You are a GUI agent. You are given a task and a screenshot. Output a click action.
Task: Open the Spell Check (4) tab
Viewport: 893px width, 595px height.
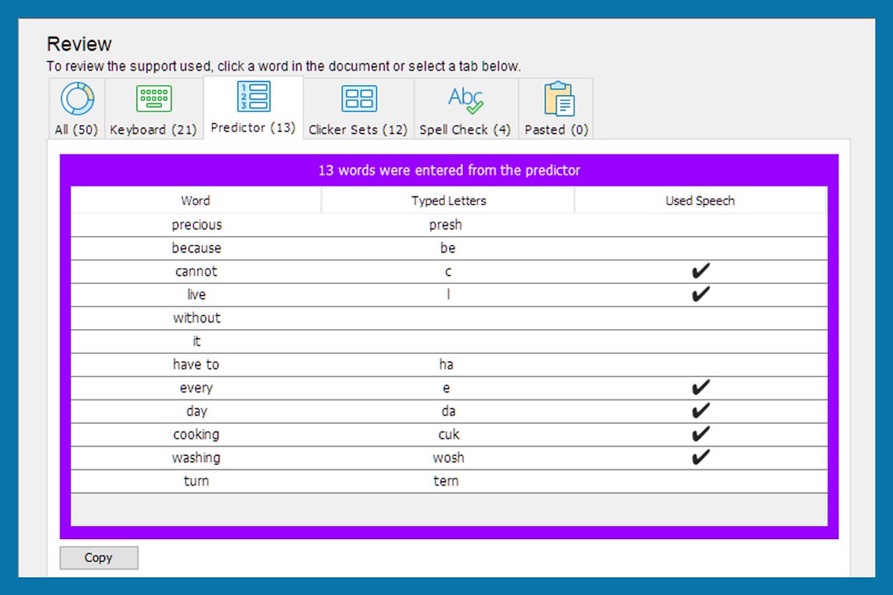(x=465, y=129)
